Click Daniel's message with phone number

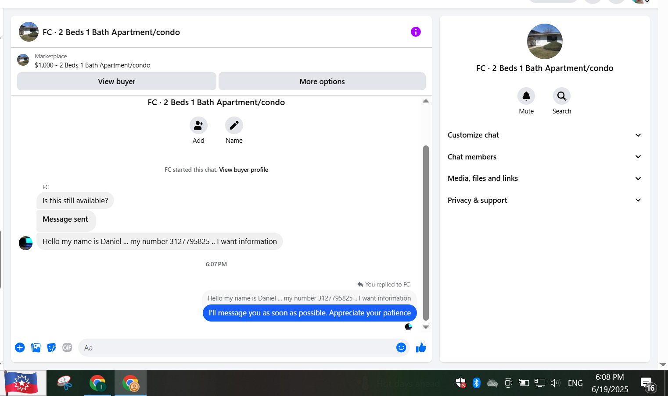coord(160,241)
